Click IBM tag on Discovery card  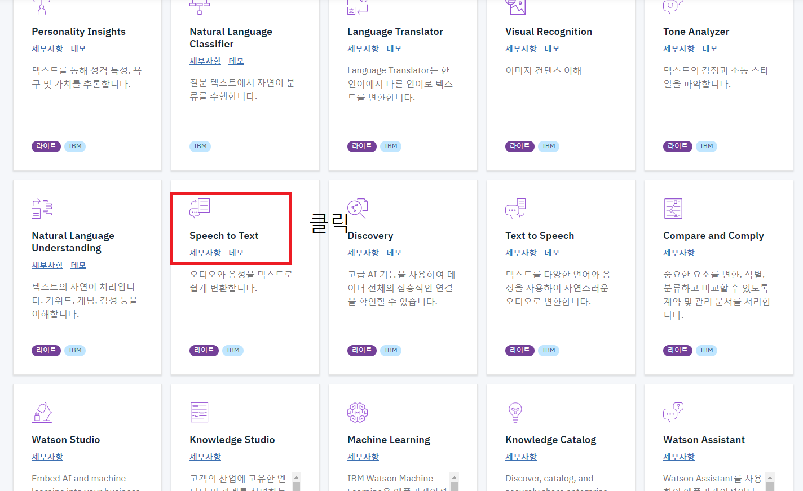[391, 351]
